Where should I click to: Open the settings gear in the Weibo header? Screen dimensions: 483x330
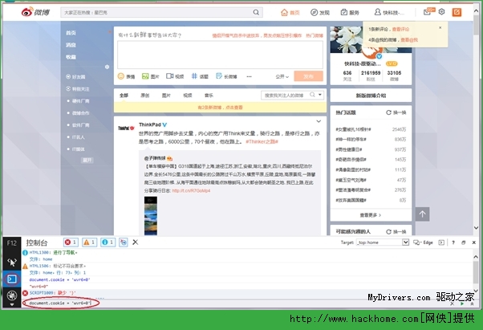pyautogui.click(x=441, y=12)
